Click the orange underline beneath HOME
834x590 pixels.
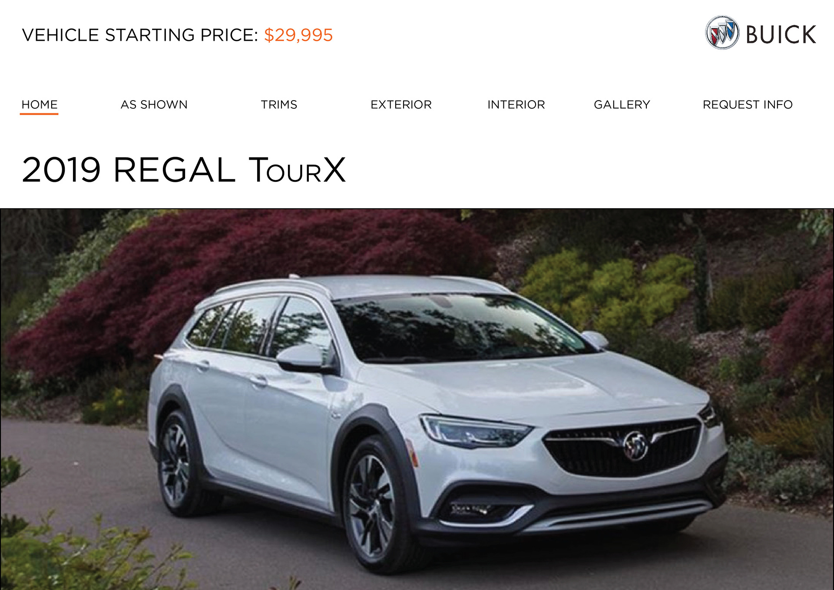point(39,114)
